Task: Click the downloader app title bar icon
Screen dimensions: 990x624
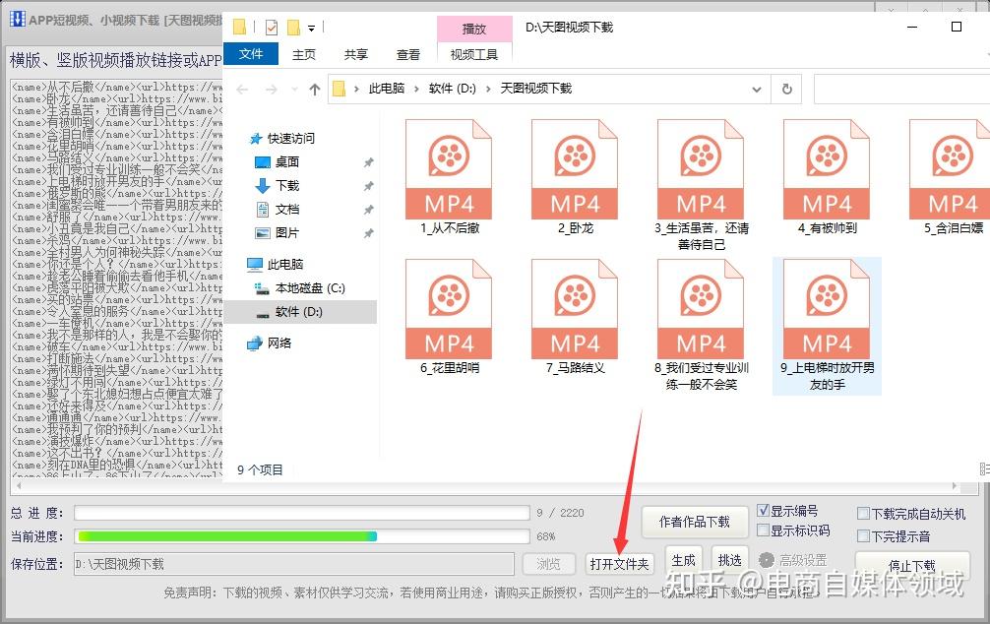Action: pos(17,20)
